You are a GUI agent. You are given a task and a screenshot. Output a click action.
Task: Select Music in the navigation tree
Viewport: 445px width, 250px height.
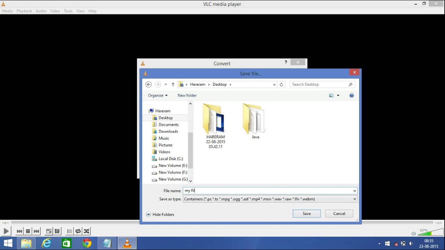tap(164, 138)
